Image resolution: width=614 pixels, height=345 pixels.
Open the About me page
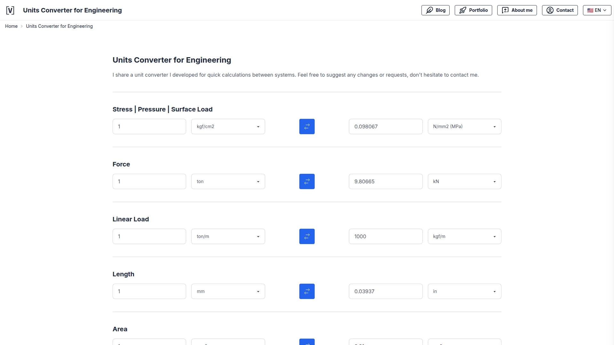(x=517, y=10)
